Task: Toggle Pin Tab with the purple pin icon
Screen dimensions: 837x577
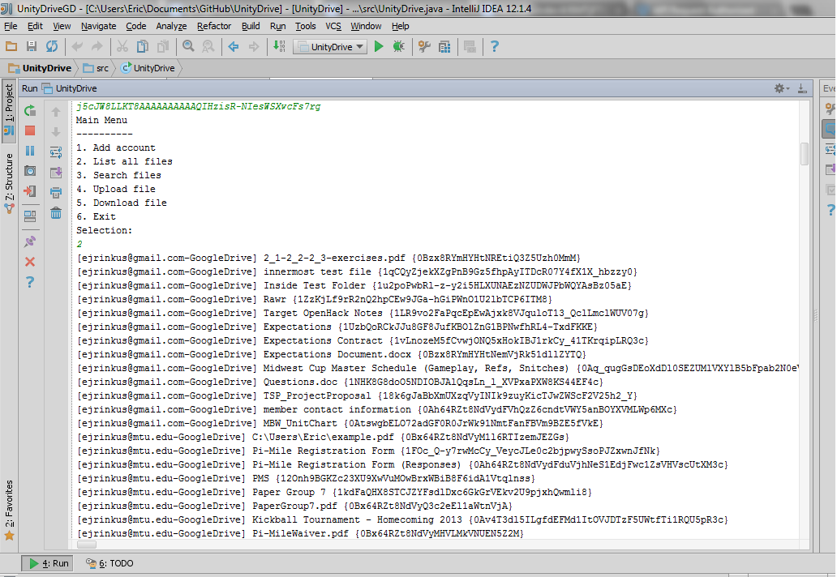Action: pyautogui.click(x=30, y=241)
